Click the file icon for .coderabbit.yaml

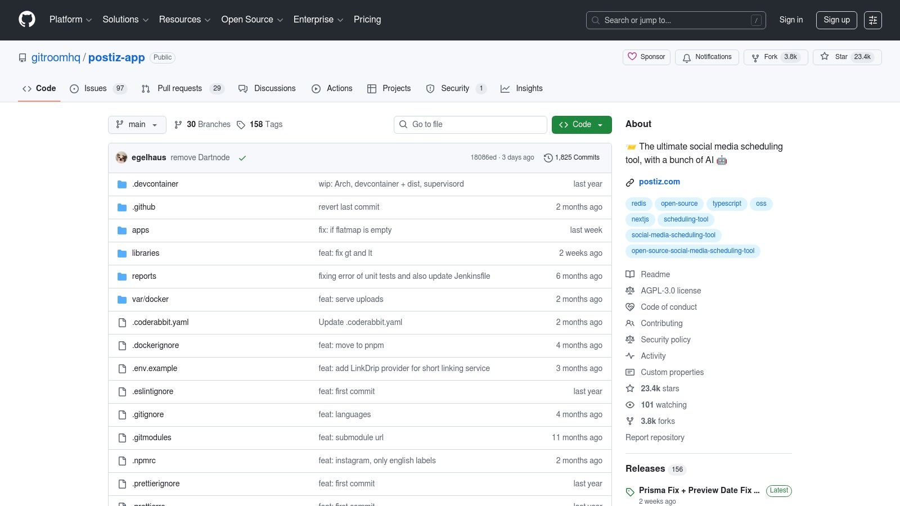coord(122,323)
